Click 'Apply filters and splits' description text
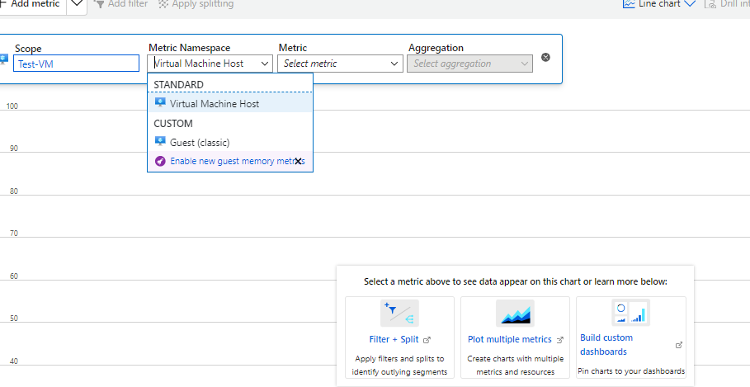The image size is (750, 387). tap(399, 365)
